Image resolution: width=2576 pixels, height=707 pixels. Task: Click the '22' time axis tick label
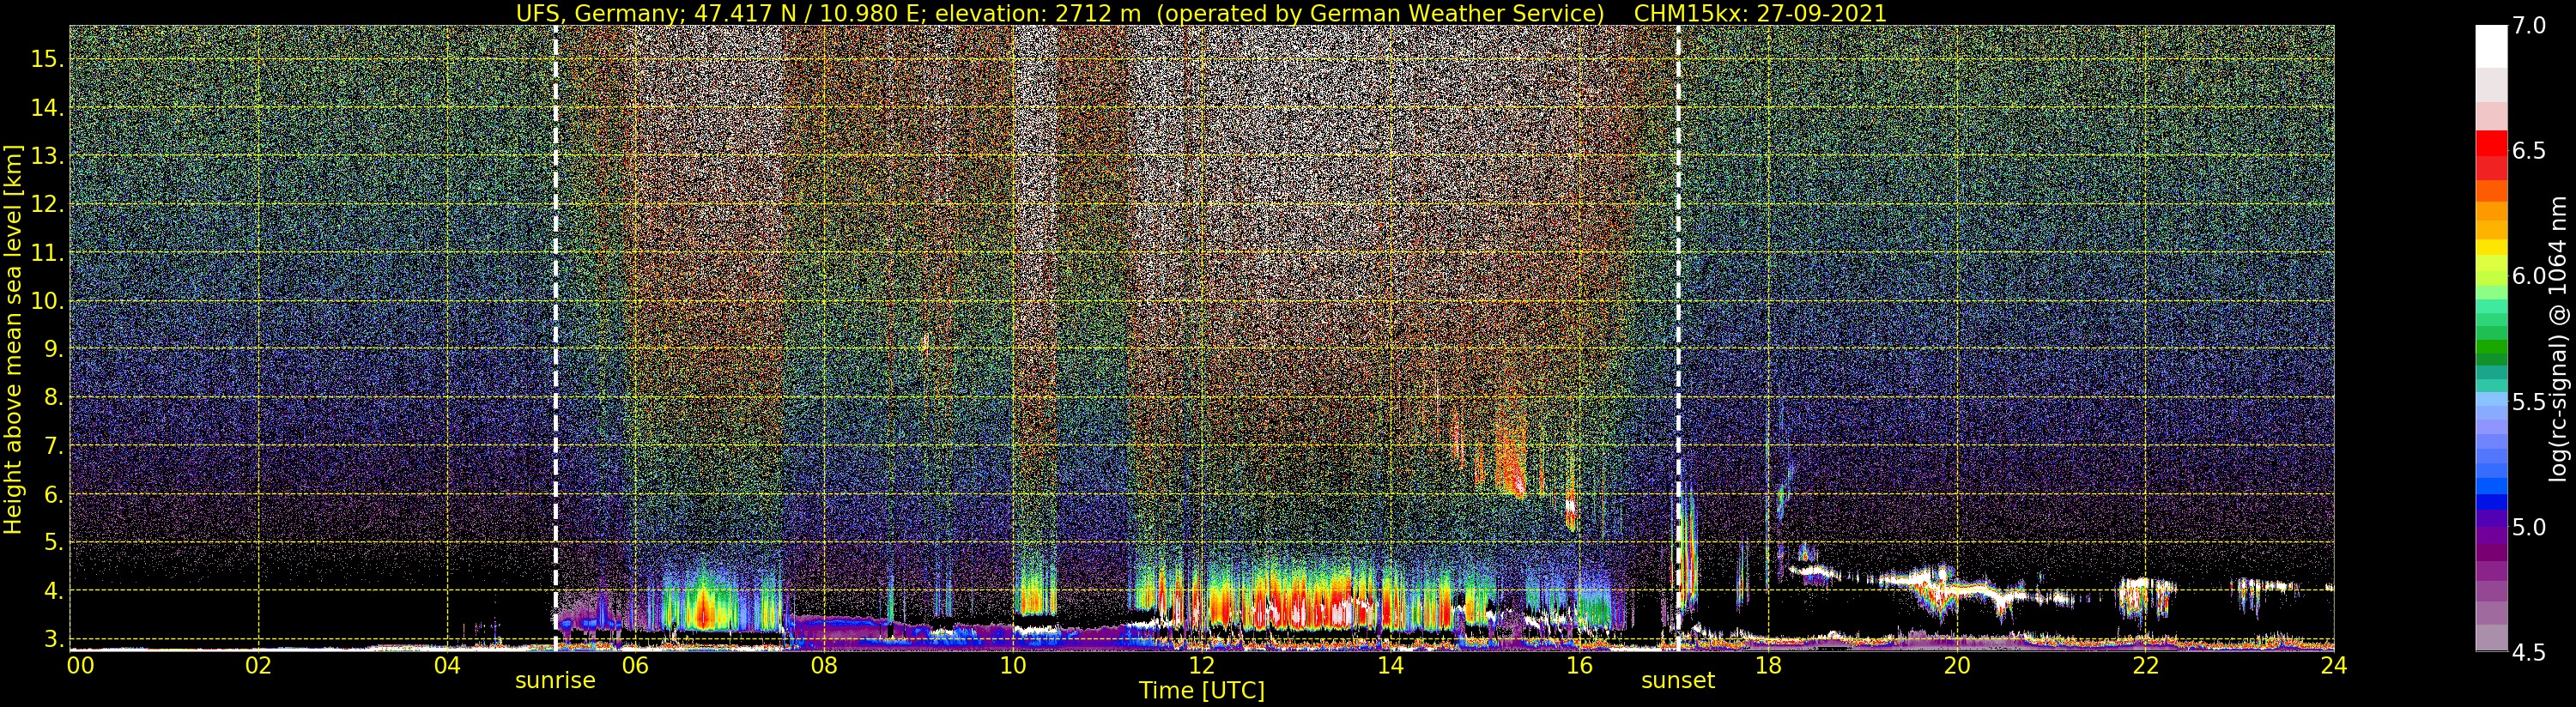coord(2146,665)
